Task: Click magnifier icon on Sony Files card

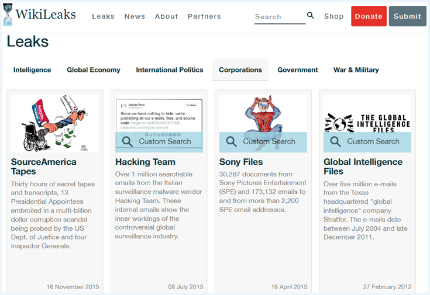Action: click(231, 141)
